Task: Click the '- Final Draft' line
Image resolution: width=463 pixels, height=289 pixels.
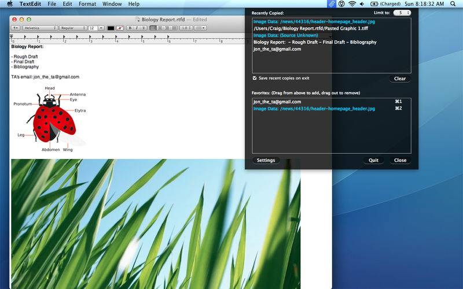Action: pyautogui.click(x=23, y=62)
